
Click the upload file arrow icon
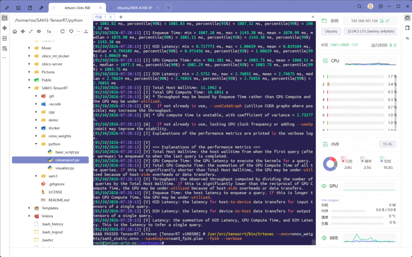click(x=86, y=31)
